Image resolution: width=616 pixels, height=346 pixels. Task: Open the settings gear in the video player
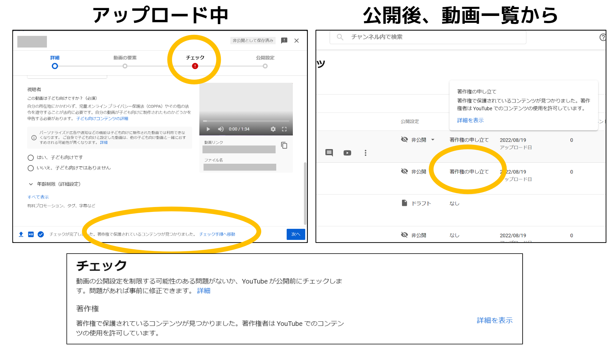[273, 129]
